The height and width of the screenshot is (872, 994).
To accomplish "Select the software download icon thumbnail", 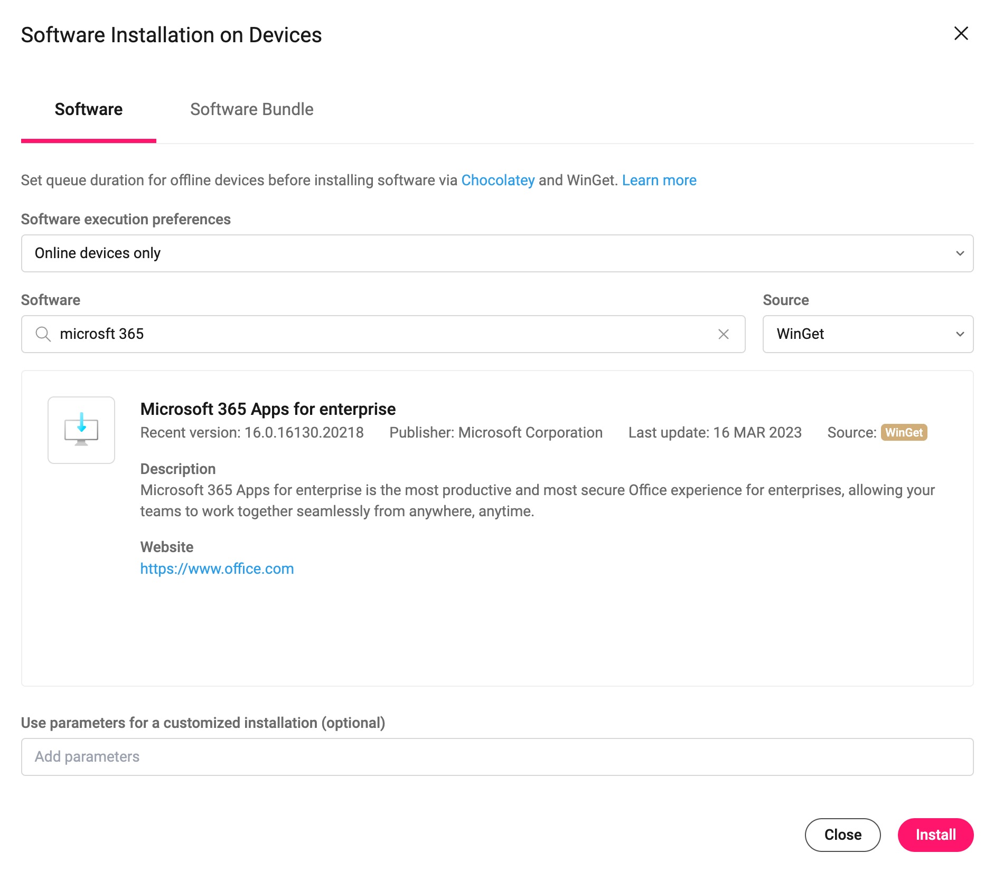I will (x=81, y=430).
